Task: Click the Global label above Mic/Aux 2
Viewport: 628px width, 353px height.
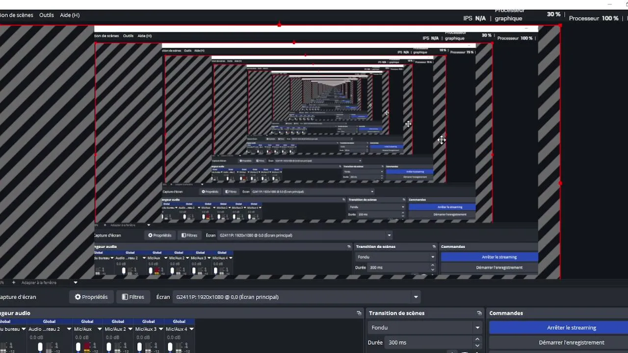Action: pos(118,322)
